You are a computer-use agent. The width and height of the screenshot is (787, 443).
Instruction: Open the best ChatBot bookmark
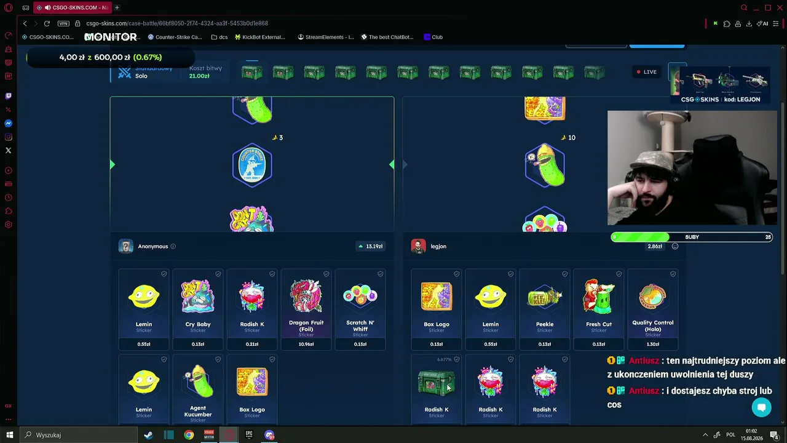(x=387, y=37)
